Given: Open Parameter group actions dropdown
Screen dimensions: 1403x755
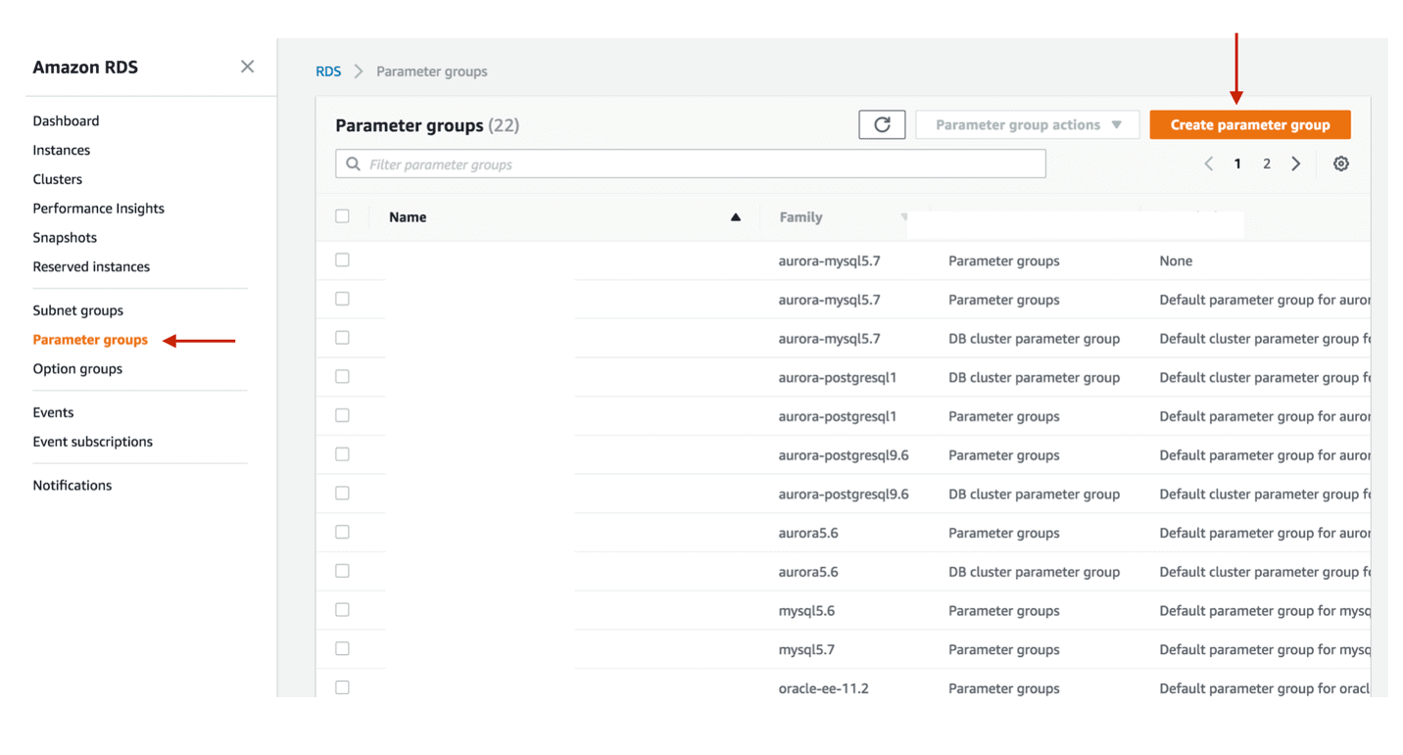Looking at the screenshot, I should point(1027,124).
